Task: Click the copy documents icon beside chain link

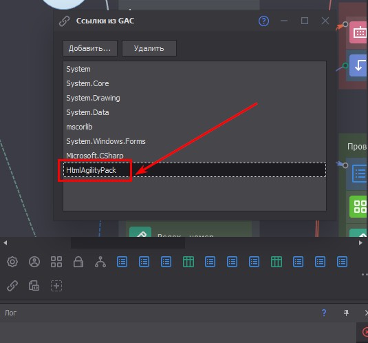Action: [34, 286]
